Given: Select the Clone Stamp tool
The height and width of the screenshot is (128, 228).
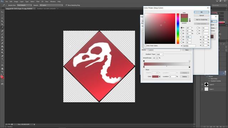Looking at the screenshot, I should 2,37.
